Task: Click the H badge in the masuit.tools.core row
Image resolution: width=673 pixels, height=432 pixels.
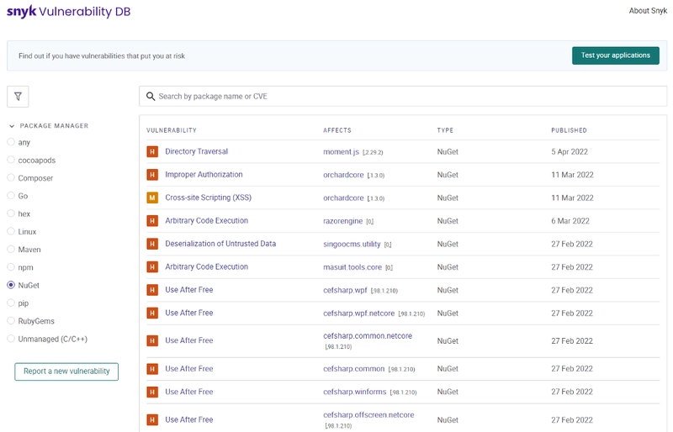Action: coord(152,266)
